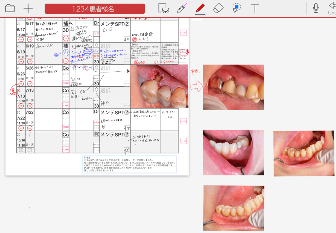Viewport: 336px width, 233px height.
Task: Select the eraser tool
Action: pyautogui.click(x=218, y=9)
